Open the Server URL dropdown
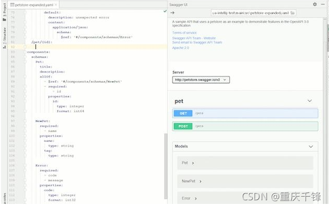This screenshot has height=206, width=329. pyautogui.click(x=201, y=80)
